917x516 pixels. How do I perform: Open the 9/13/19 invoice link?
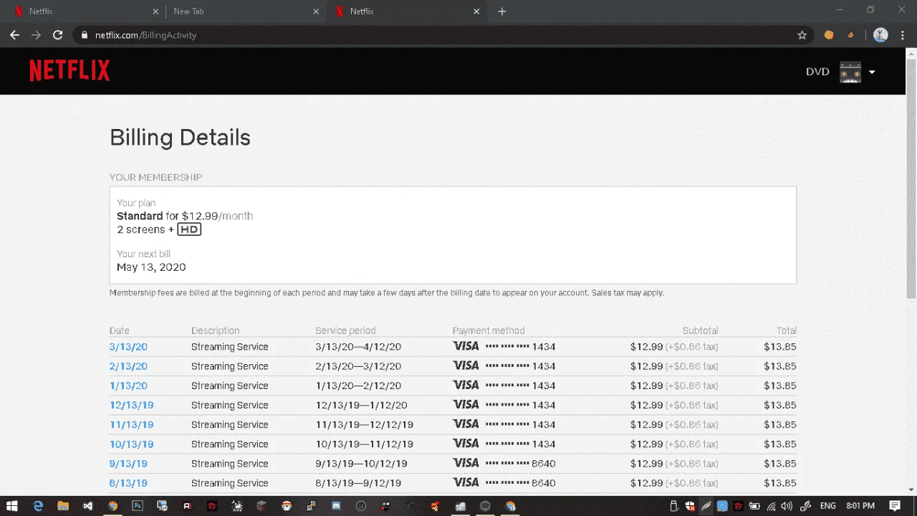click(x=128, y=463)
